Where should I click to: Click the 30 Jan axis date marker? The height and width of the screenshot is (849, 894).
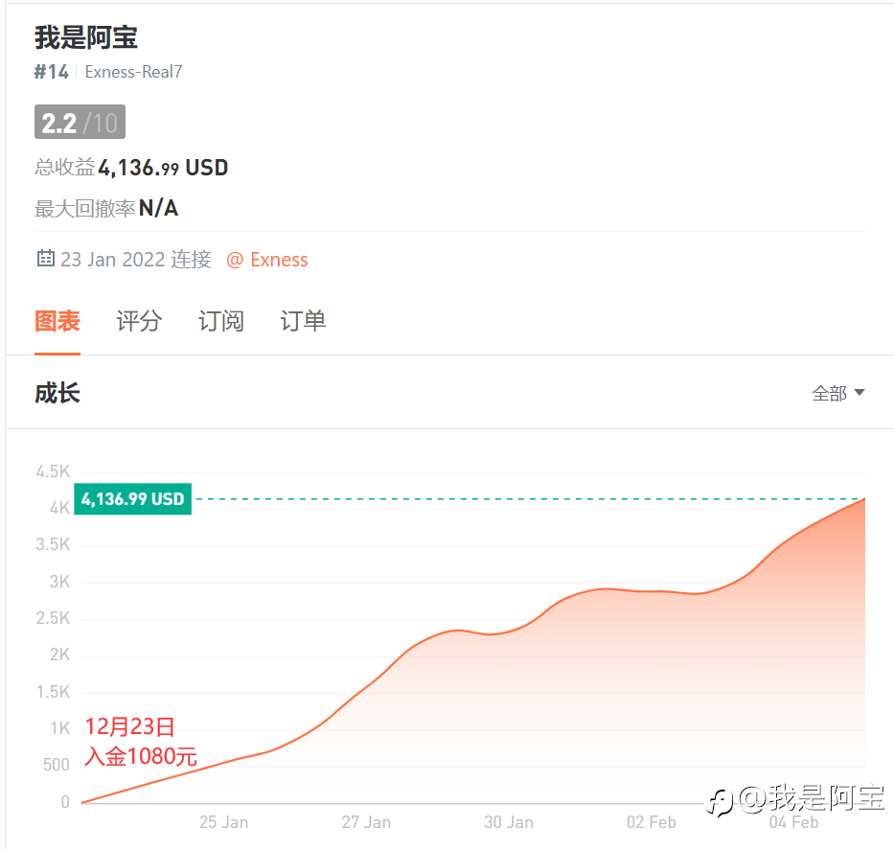pyautogui.click(x=509, y=822)
